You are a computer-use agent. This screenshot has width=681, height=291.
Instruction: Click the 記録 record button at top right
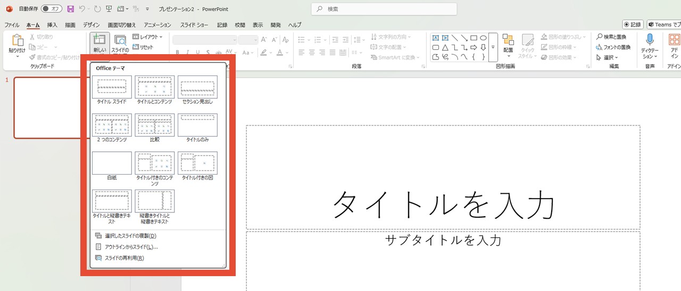click(633, 24)
